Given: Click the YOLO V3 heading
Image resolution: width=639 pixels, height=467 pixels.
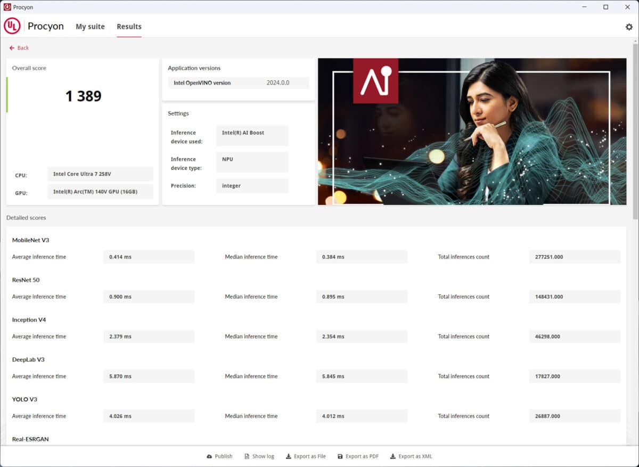Looking at the screenshot, I should 24,399.
